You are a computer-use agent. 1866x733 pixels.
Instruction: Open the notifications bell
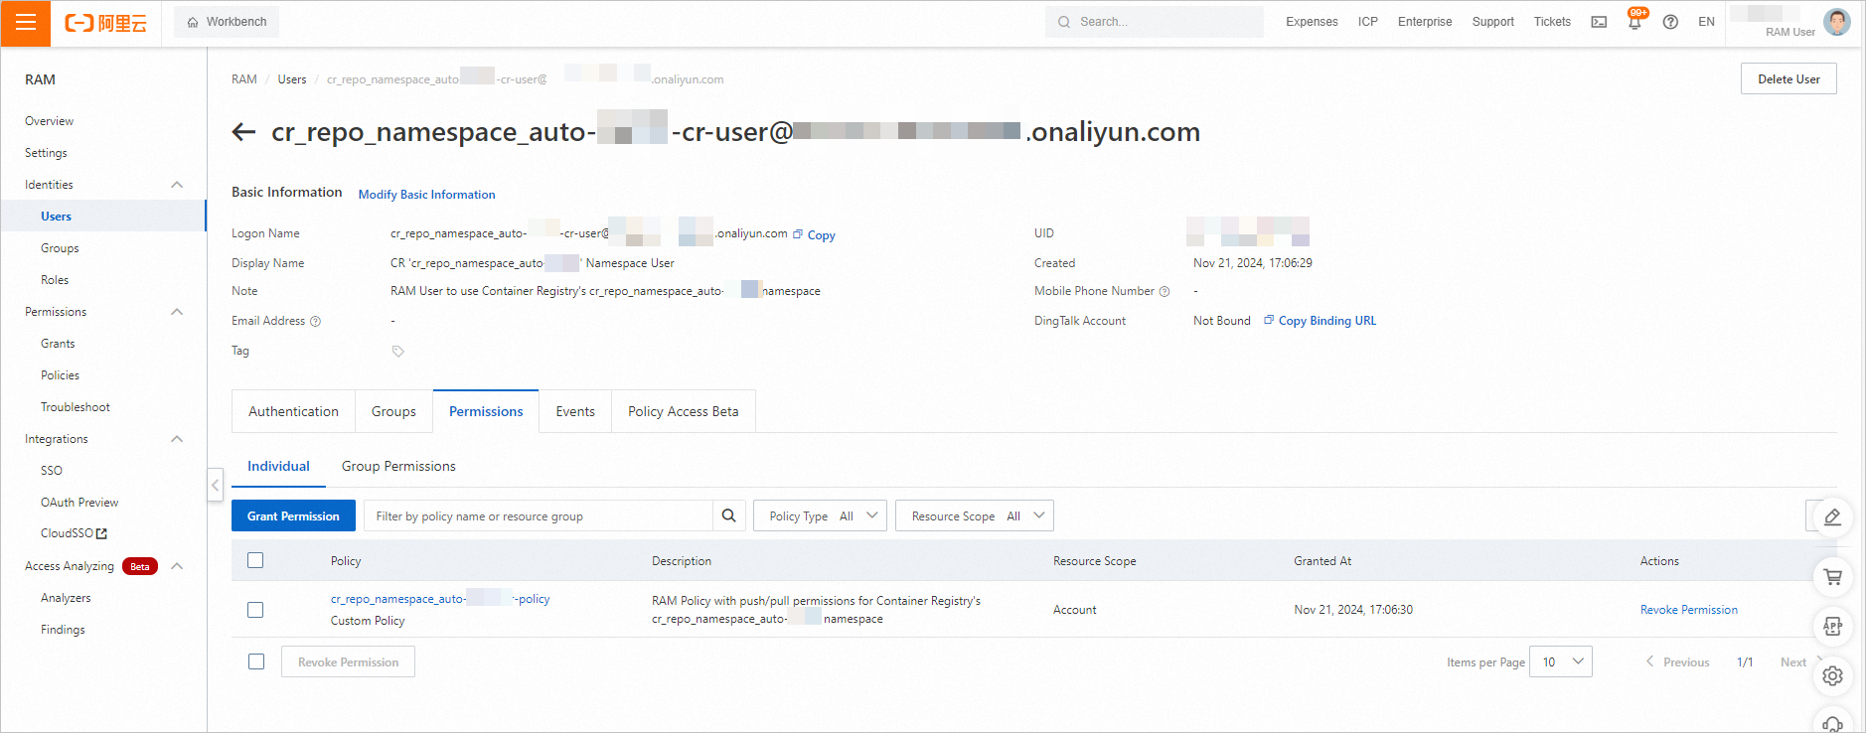pyautogui.click(x=1634, y=22)
